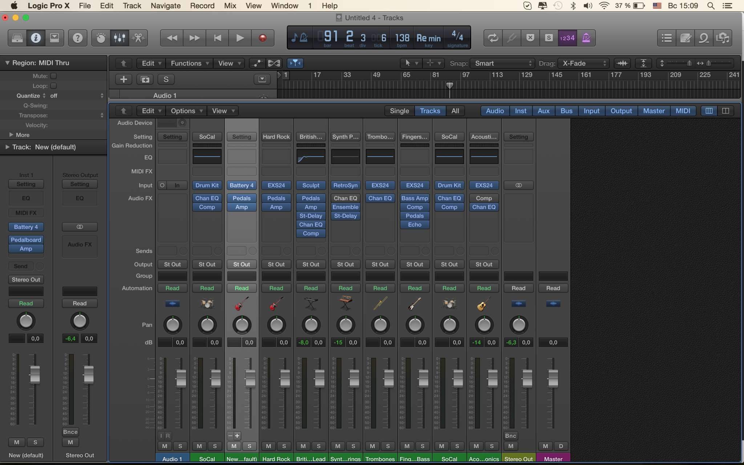
Task: Check the Loop checkbox in Region inspector
Action: coord(53,86)
